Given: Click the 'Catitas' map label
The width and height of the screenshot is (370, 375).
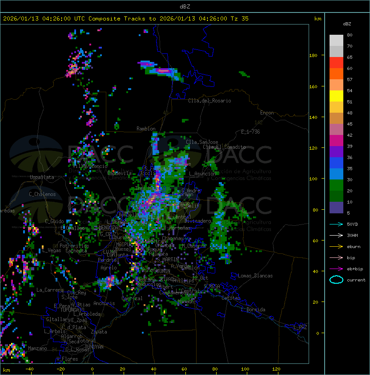Looking at the screenshot, I should [x=231, y=298].
